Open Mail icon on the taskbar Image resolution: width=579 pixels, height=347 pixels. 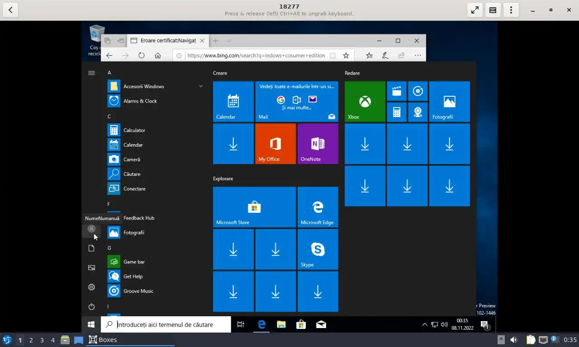321,324
